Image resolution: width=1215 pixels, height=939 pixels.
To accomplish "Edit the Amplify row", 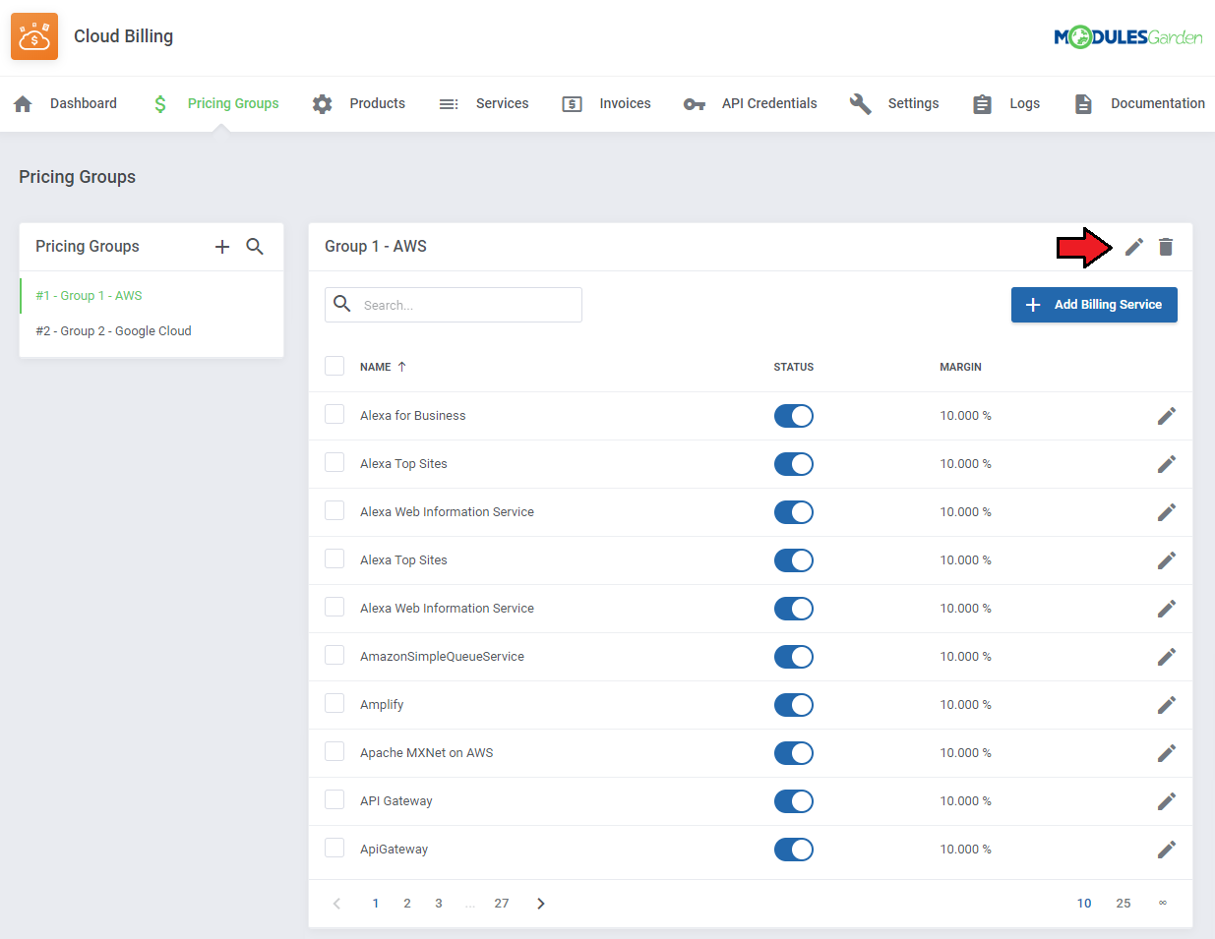I will 1167,705.
